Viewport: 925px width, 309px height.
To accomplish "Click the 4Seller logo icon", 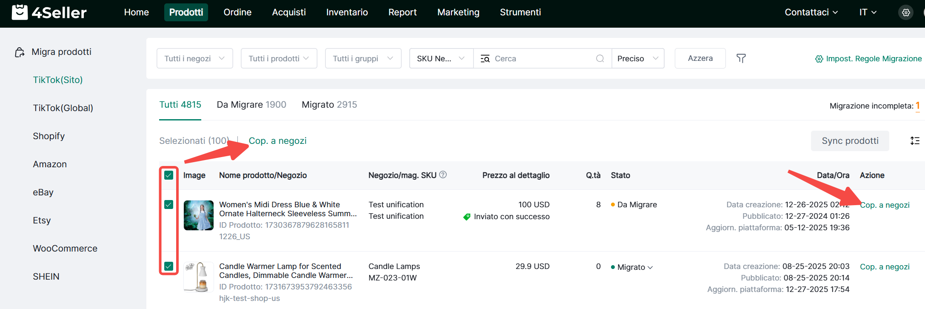I will tap(20, 12).
